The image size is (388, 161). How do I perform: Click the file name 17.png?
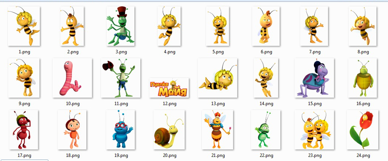point(24,155)
